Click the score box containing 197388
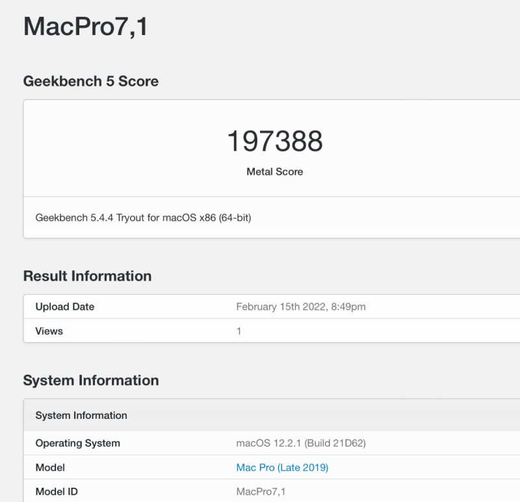 click(x=274, y=147)
